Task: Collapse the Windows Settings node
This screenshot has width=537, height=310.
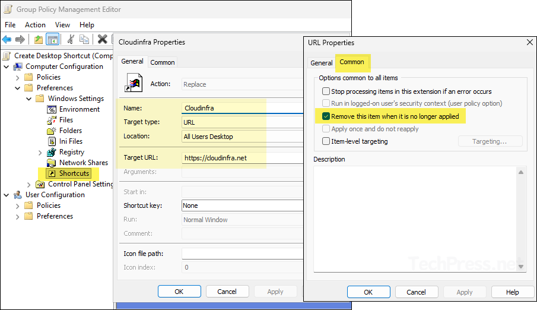Action: 28,99
